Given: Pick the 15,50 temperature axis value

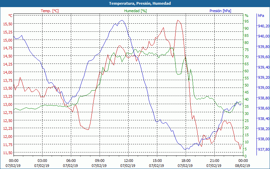Looking at the screenshot, I should tap(8, 24).
